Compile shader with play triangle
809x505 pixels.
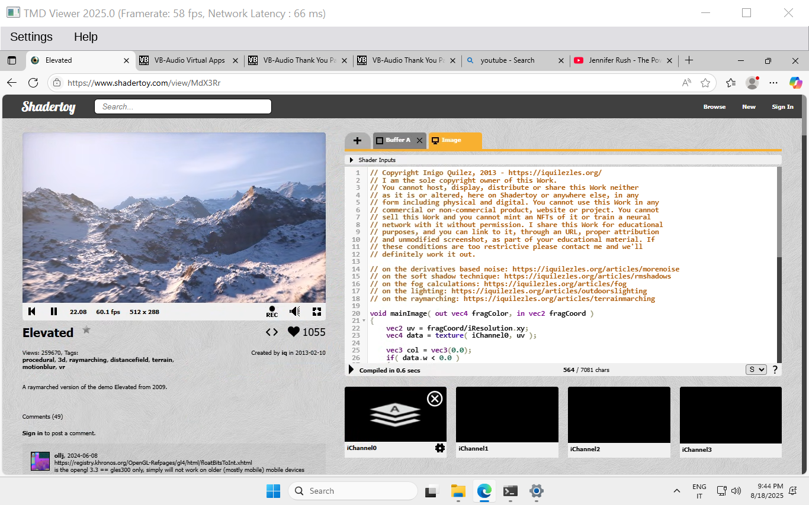[x=351, y=370]
